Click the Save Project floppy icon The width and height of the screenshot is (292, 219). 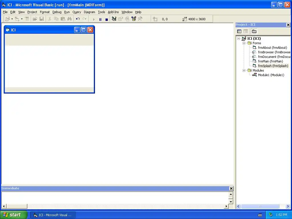click(42, 19)
